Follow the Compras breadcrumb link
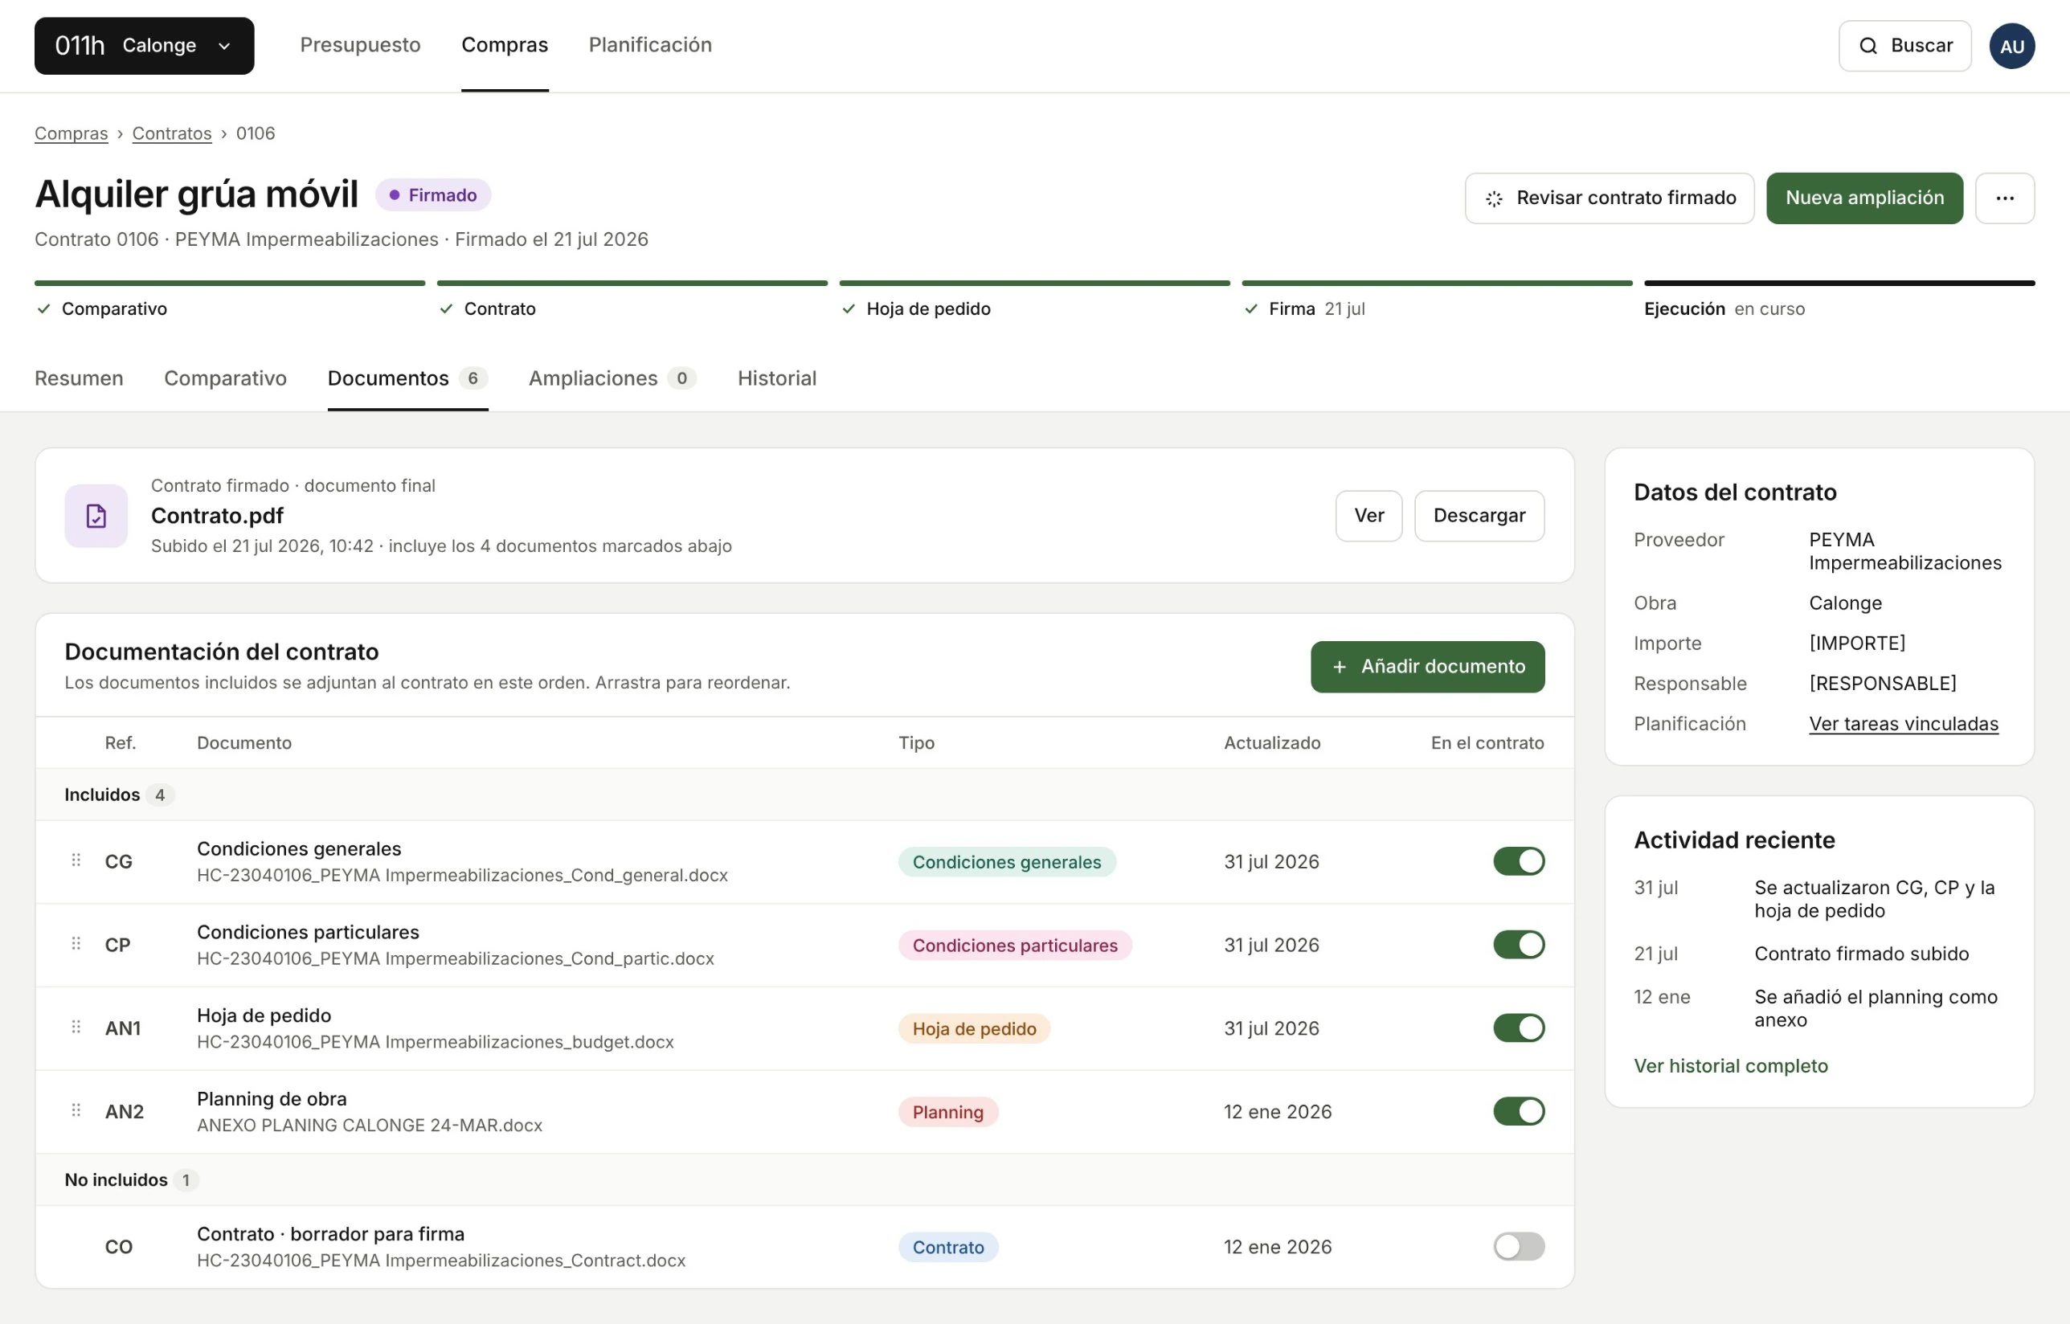This screenshot has width=2070, height=1324. [x=72, y=133]
